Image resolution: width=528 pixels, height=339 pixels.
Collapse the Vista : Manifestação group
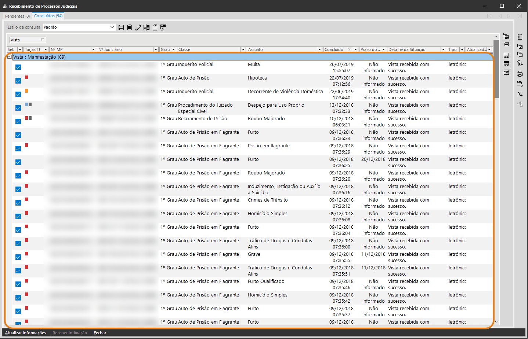pos(10,57)
